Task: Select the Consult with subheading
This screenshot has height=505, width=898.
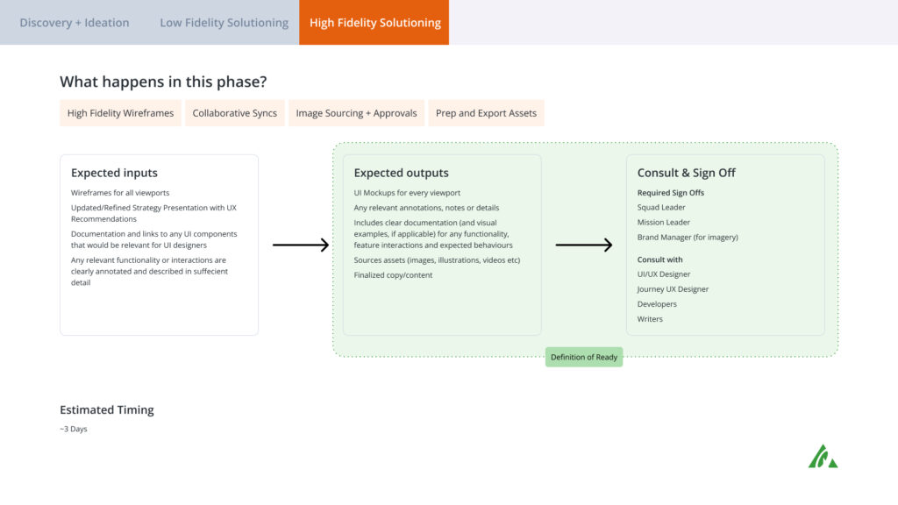Action: (659, 260)
